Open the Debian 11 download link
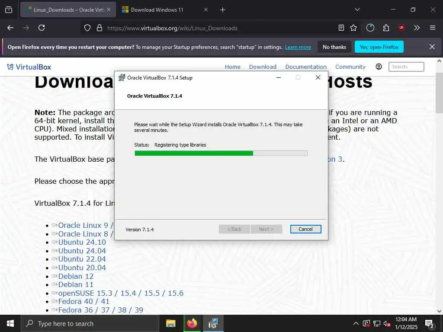This screenshot has height=332, width=443. 76,284
